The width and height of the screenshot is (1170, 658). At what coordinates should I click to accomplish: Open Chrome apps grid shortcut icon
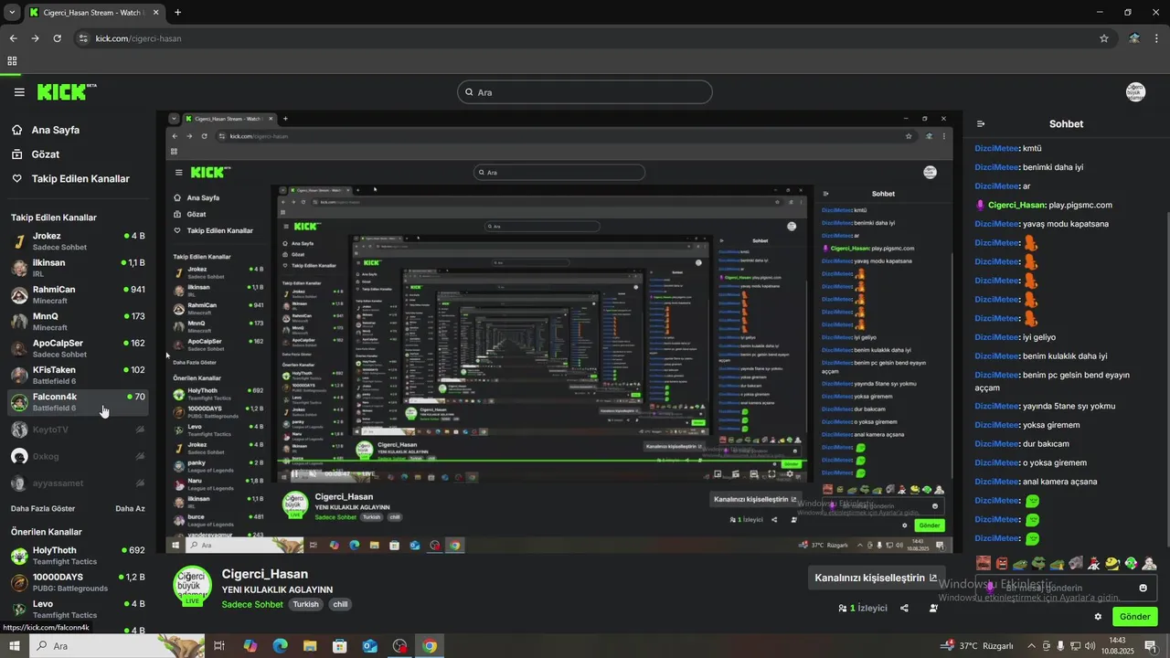[12, 61]
